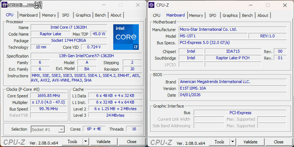Switch to Bench tab in right window

(247, 15)
